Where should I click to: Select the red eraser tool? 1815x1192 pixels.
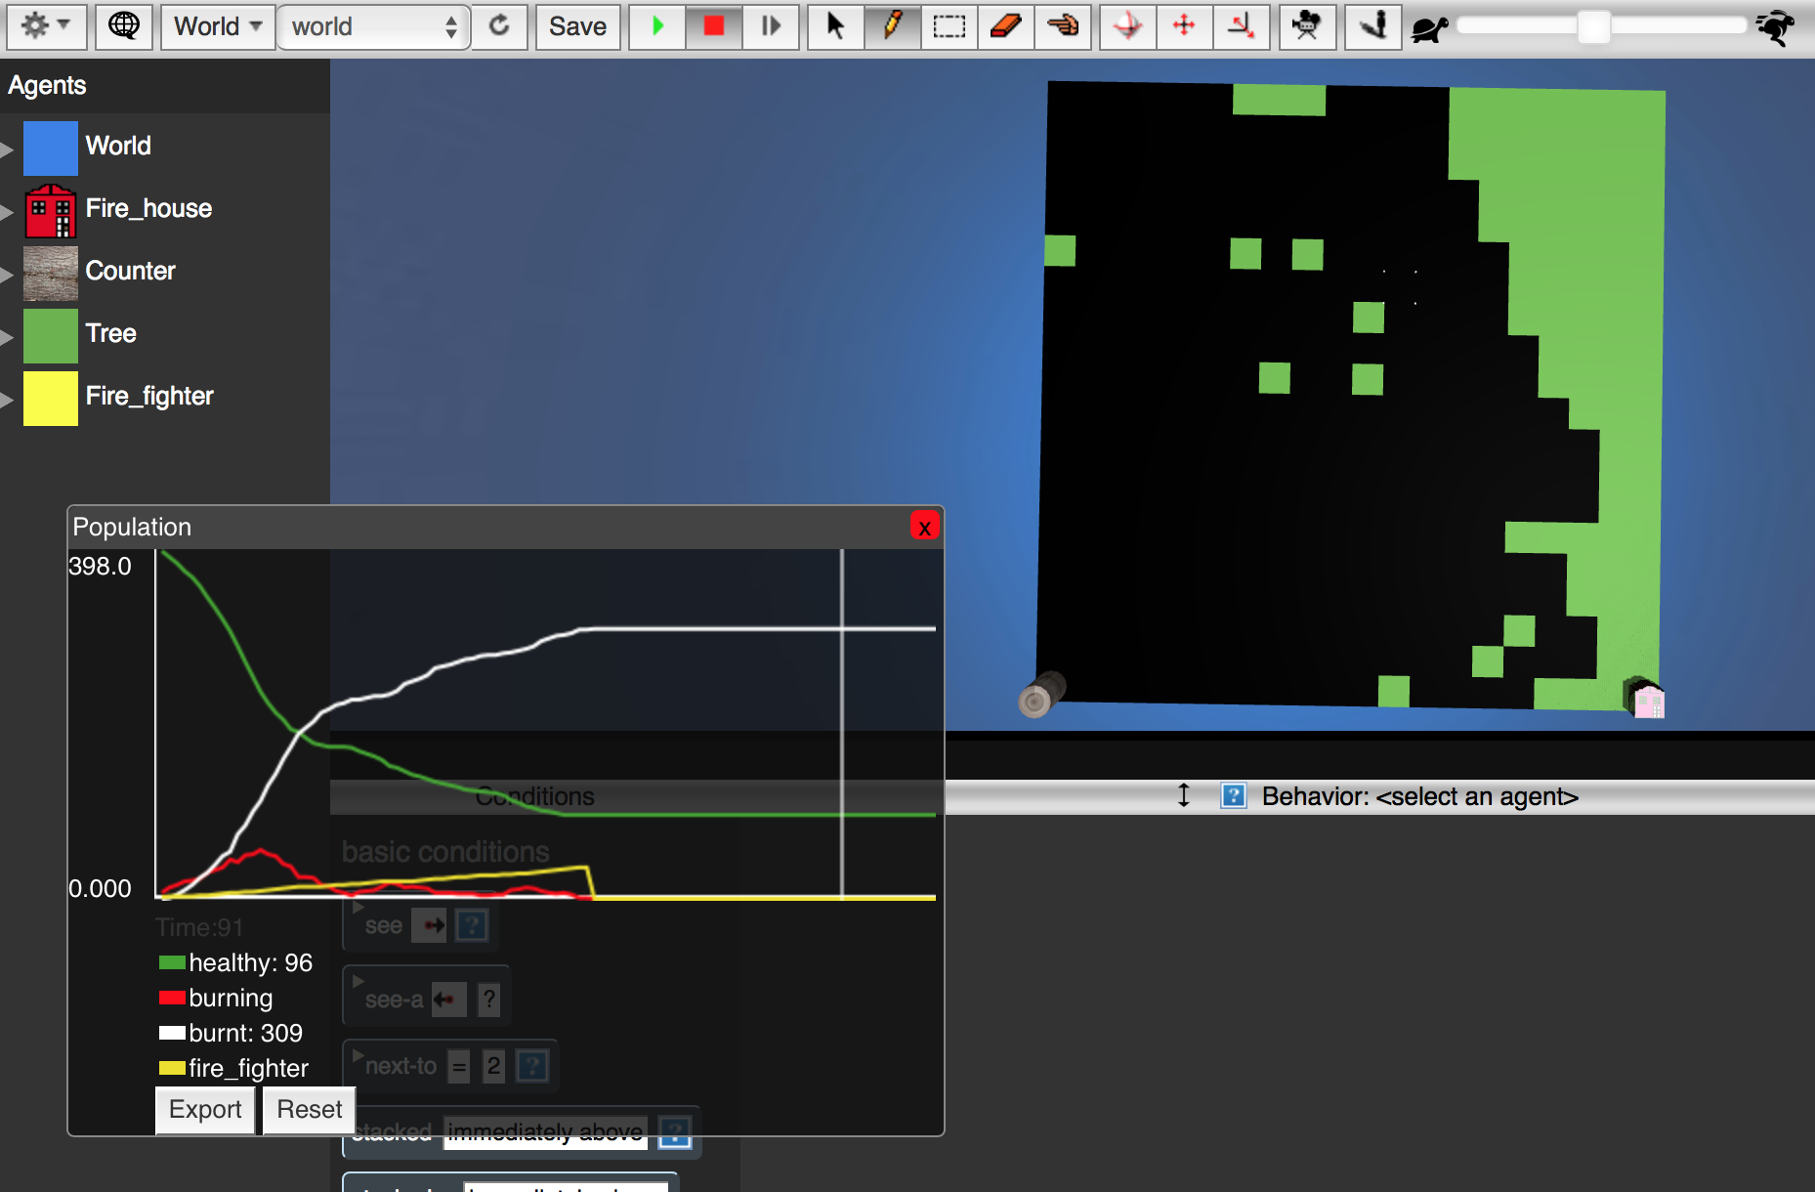(x=1005, y=26)
